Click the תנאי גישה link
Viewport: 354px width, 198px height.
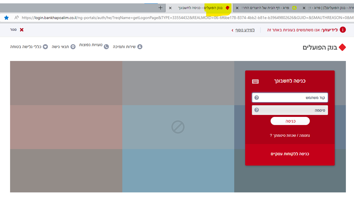click(60, 47)
